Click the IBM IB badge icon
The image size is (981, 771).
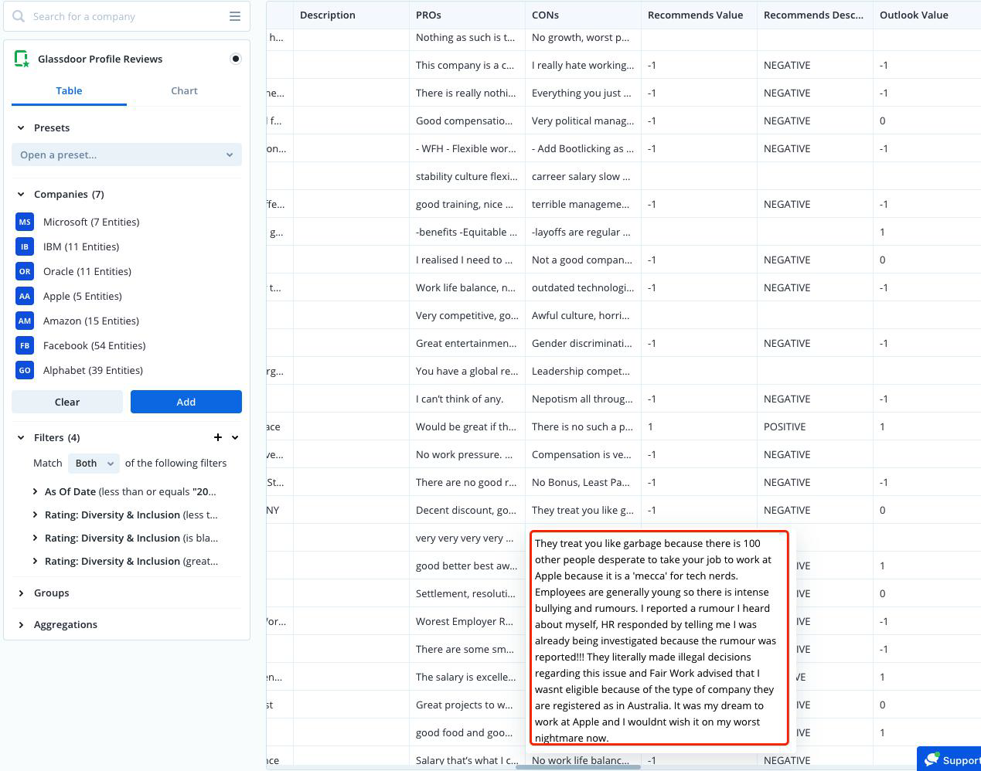tap(25, 246)
